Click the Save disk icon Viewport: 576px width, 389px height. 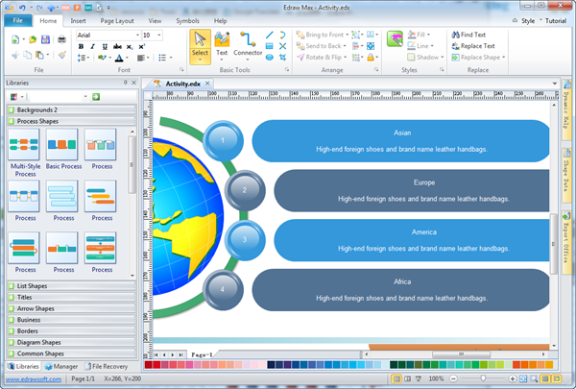pyautogui.click(x=45, y=39)
